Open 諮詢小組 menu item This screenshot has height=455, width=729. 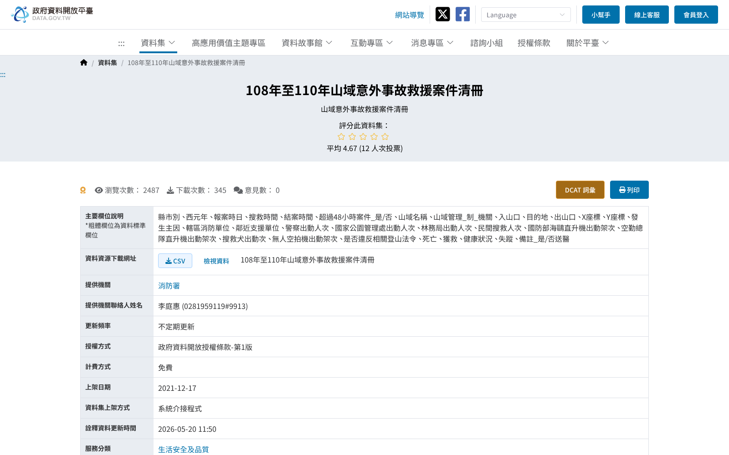[487, 43]
